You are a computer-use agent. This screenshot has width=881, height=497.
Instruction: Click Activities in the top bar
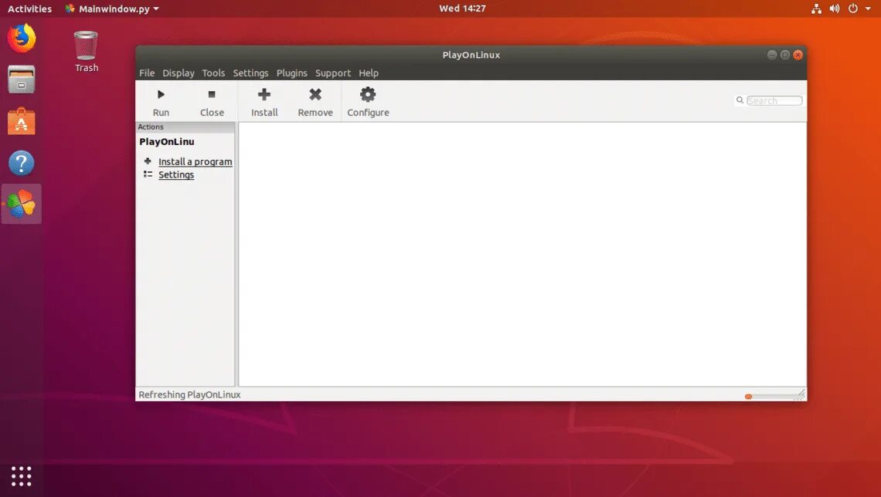point(29,8)
